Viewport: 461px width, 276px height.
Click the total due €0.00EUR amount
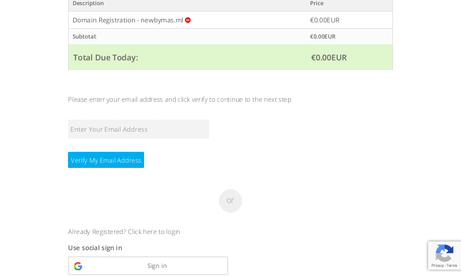(x=329, y=57)
